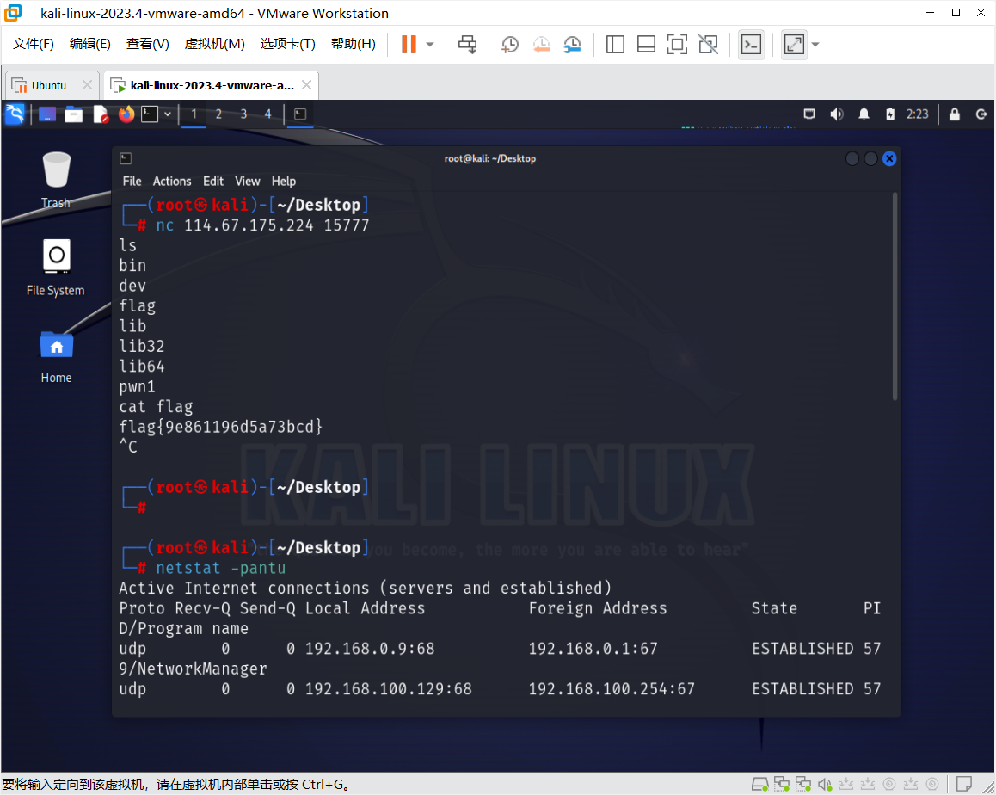Open the terminal Edit menu
The height and width of the screenshot is (795, 996).
(212, 182)
